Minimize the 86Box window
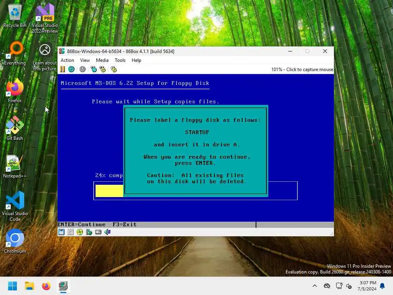Image resolution: width=393 pixels, height=295 pixels. pos(290,51)
